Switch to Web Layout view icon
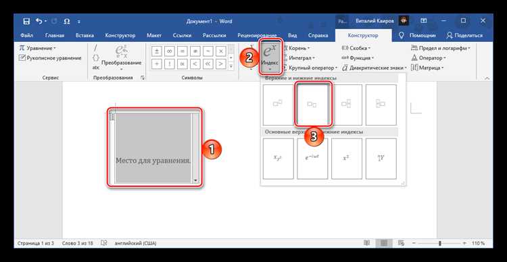This screenshot has width=507, height=262. pyautogui.click(x=402, y=243)
